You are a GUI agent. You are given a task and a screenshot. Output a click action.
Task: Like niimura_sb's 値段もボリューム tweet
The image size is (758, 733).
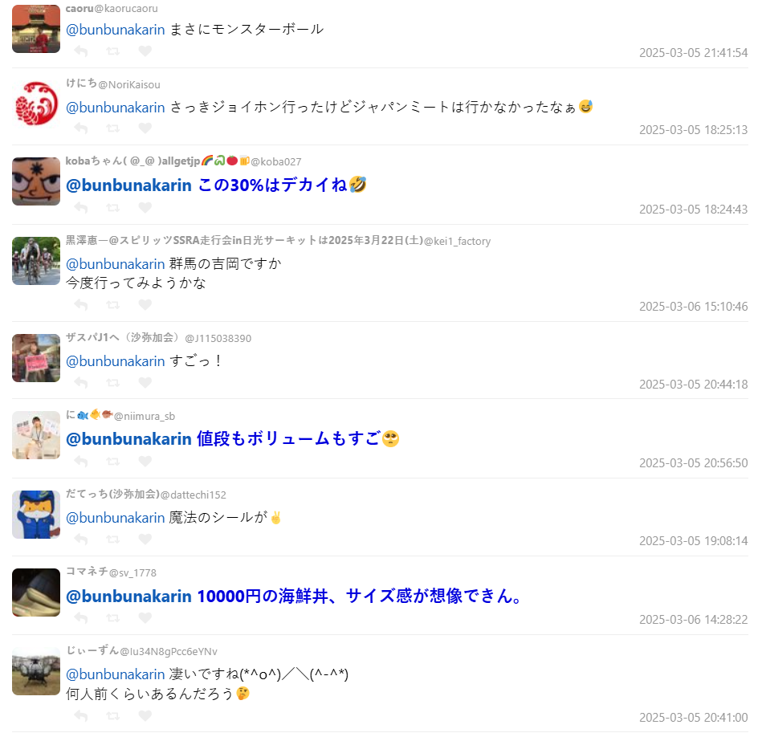click(145, 462)
